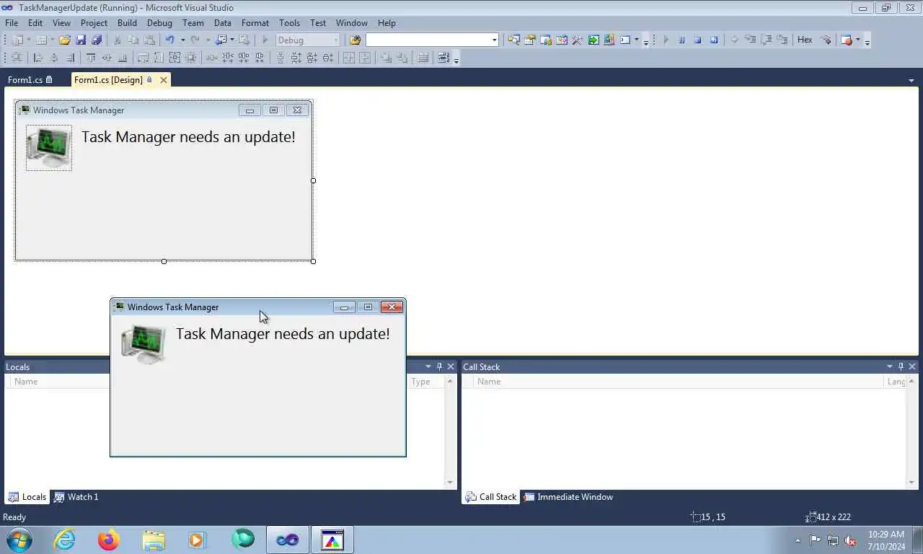Switch to the Form1.cs code tab
The image size is (923, 554).
click(30, 80)
